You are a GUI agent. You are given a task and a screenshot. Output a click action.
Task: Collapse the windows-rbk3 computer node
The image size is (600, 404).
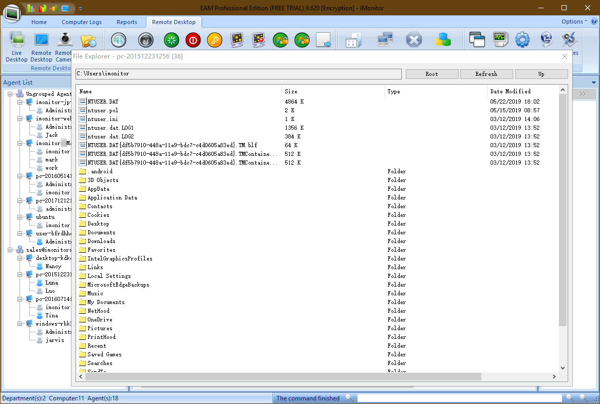click(20, 324)
